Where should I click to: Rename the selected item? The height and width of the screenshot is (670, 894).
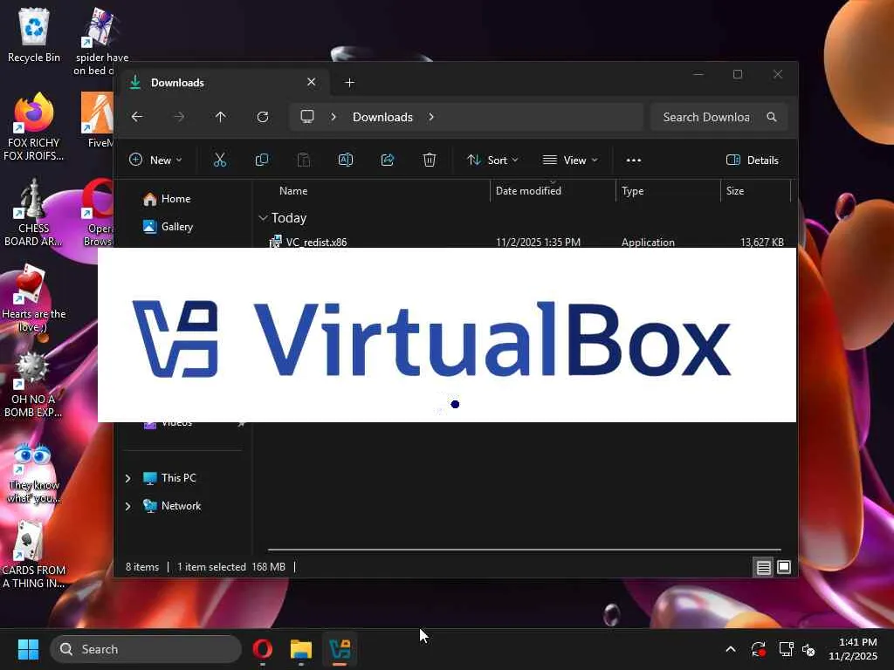(346, 161)
